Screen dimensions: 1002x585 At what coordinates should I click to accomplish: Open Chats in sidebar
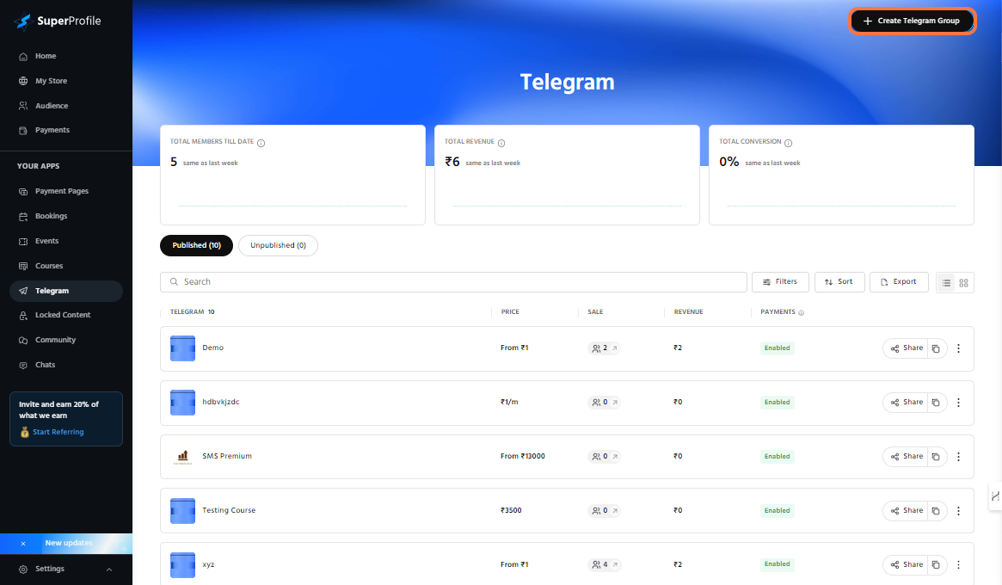[x=45, y=365]
